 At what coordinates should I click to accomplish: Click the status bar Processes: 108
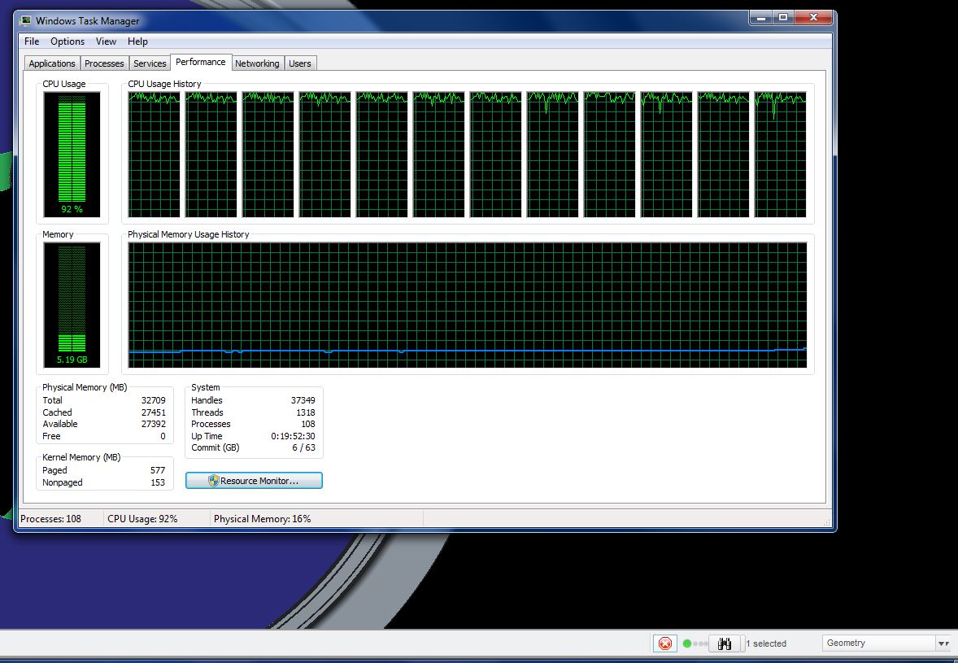click(x=50, y=519)
